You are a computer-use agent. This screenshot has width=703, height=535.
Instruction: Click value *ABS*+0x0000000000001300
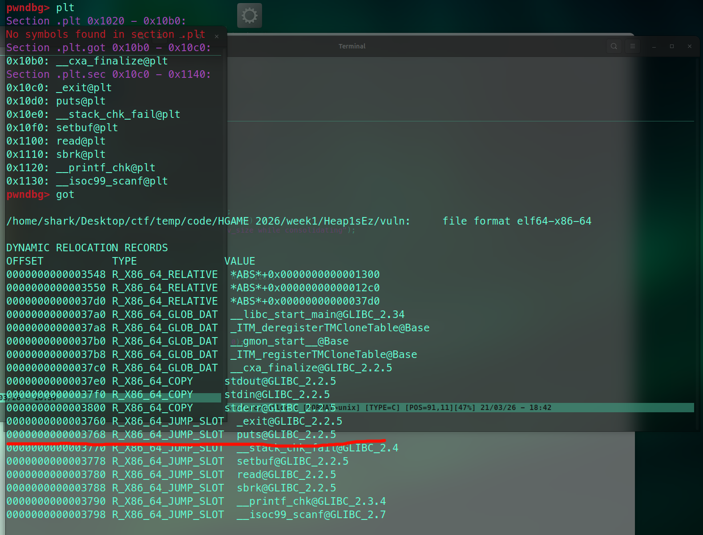(305, 274)
